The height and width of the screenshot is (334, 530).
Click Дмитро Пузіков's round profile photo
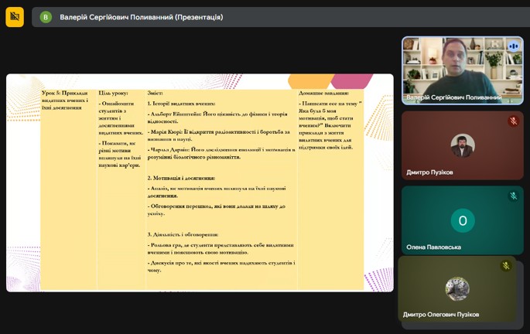(x=463, y=145)
